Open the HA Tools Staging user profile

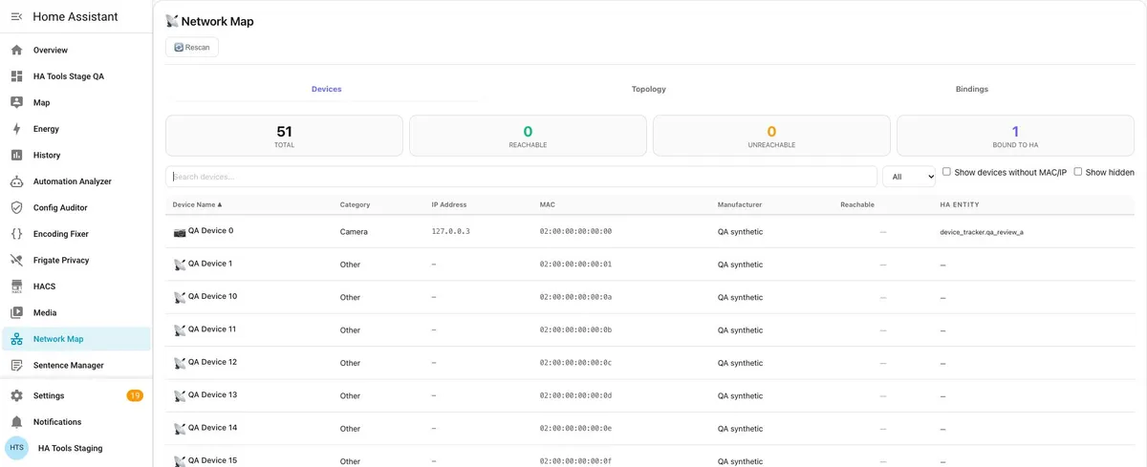76,448
